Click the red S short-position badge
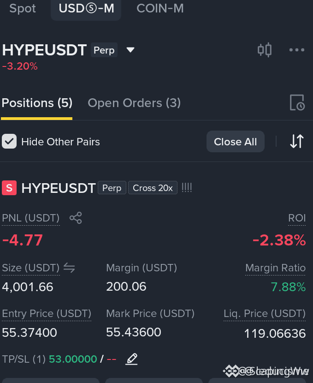Image resolution: width=313 pixels, height=383 pixels. 9,188
